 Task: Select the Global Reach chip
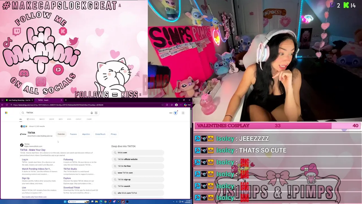[100, 134]
